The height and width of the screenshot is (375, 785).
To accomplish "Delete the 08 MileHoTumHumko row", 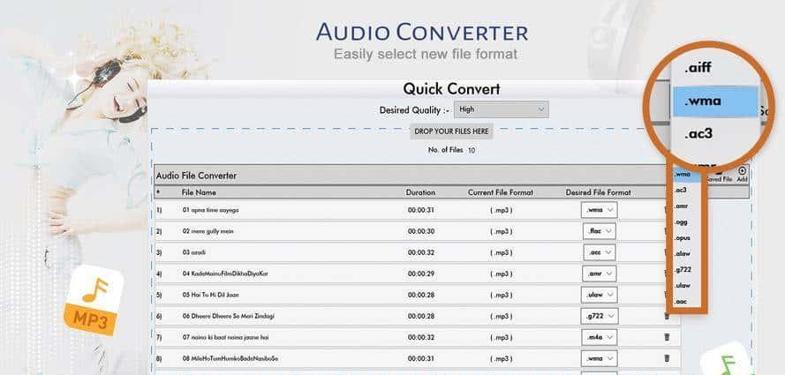I will click(x=667, y=358).
